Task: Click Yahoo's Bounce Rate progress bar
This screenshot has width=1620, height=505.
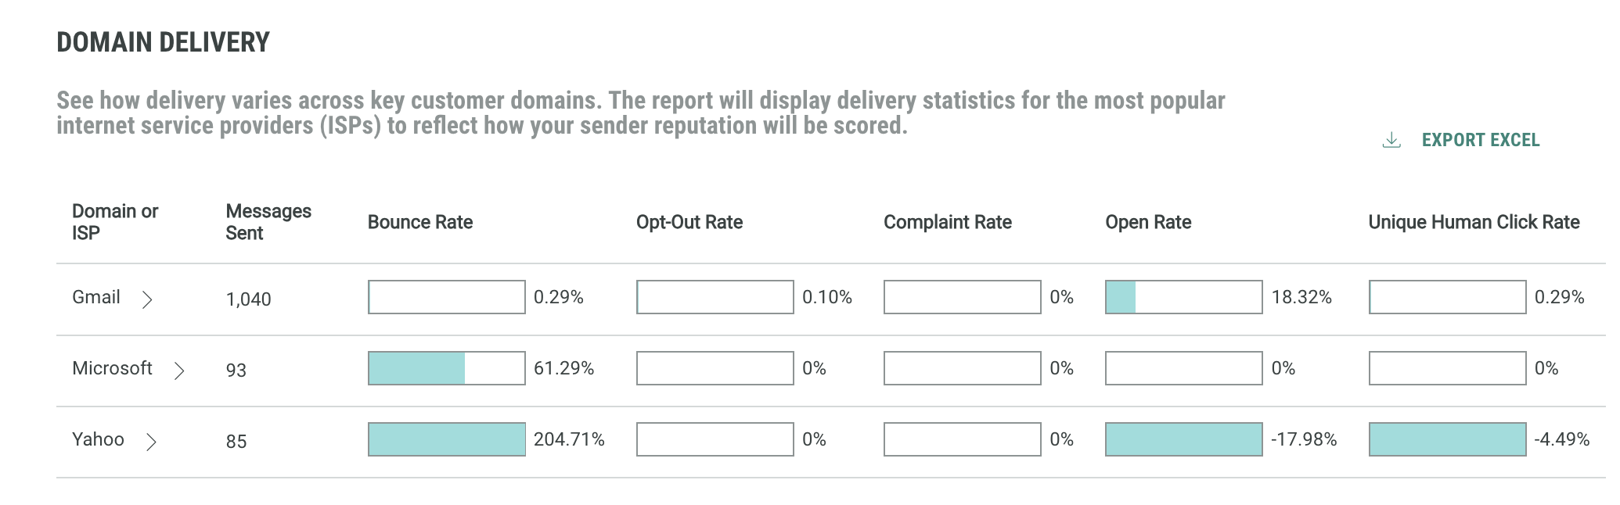Action: pos(446,439)
